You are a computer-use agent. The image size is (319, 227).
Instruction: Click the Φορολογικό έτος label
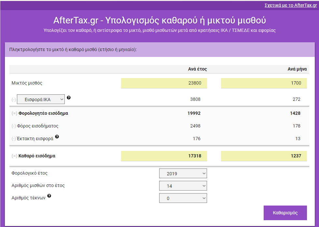point(30,173)
